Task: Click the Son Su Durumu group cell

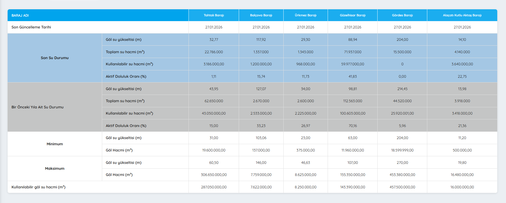Action: [55, 58]
